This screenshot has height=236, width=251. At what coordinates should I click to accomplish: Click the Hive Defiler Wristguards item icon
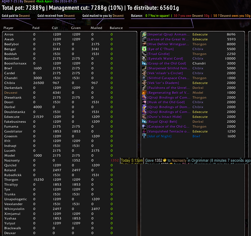click(x=144, y=44)
